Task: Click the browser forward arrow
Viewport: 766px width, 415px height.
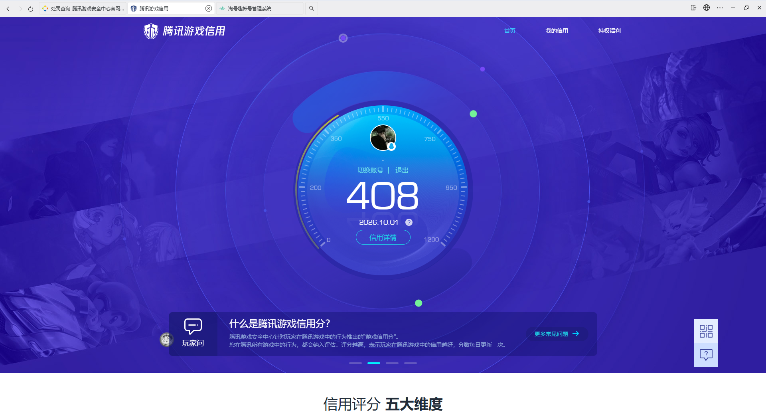Action: coord(20,8)
